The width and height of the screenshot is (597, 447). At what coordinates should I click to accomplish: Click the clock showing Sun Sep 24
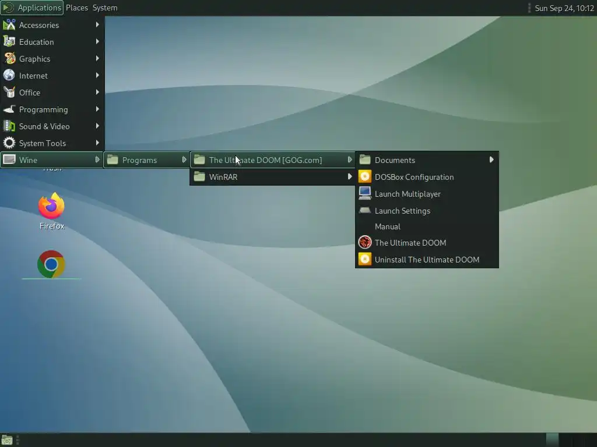tap(564, 8)
